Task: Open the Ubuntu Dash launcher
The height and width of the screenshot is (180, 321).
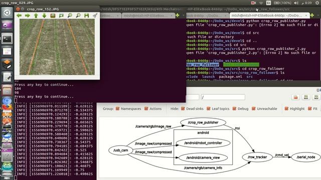Action: coord(7,12)
